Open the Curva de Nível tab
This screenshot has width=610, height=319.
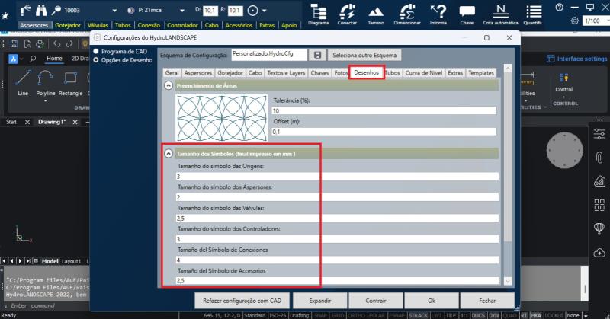click(423, 72)
